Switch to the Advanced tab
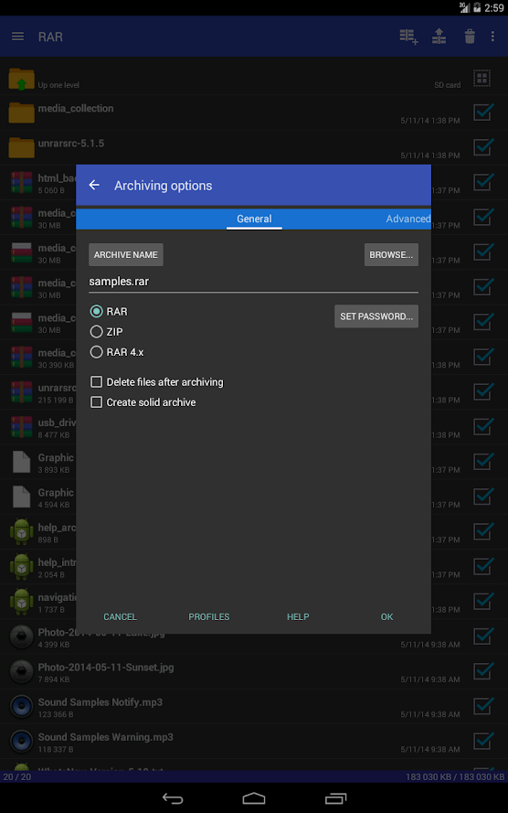 click(408, 219)
